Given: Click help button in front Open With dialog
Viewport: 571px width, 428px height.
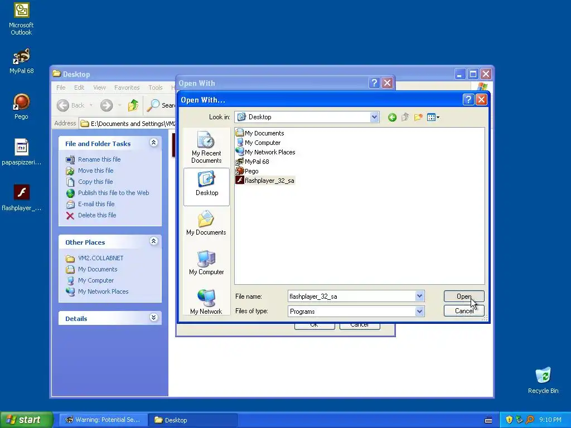Looking at the screenshot, I should coord(468,99).
